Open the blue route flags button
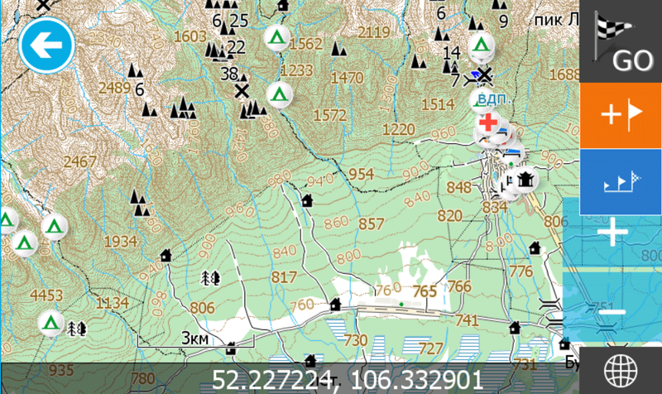Viewport: 662px width, 394px height. click(621, 181)
